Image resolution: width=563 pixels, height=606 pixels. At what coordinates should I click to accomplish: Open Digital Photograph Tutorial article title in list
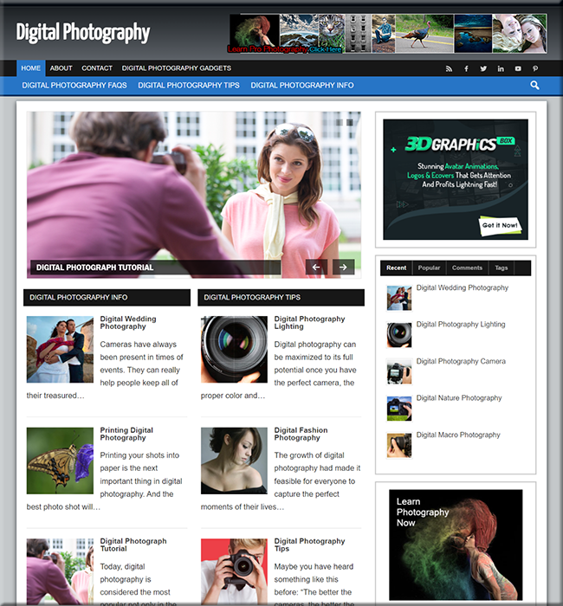133,545
